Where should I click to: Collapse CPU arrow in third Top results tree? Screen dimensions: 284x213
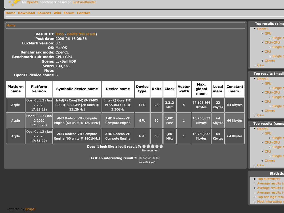(x=262, y=151)
